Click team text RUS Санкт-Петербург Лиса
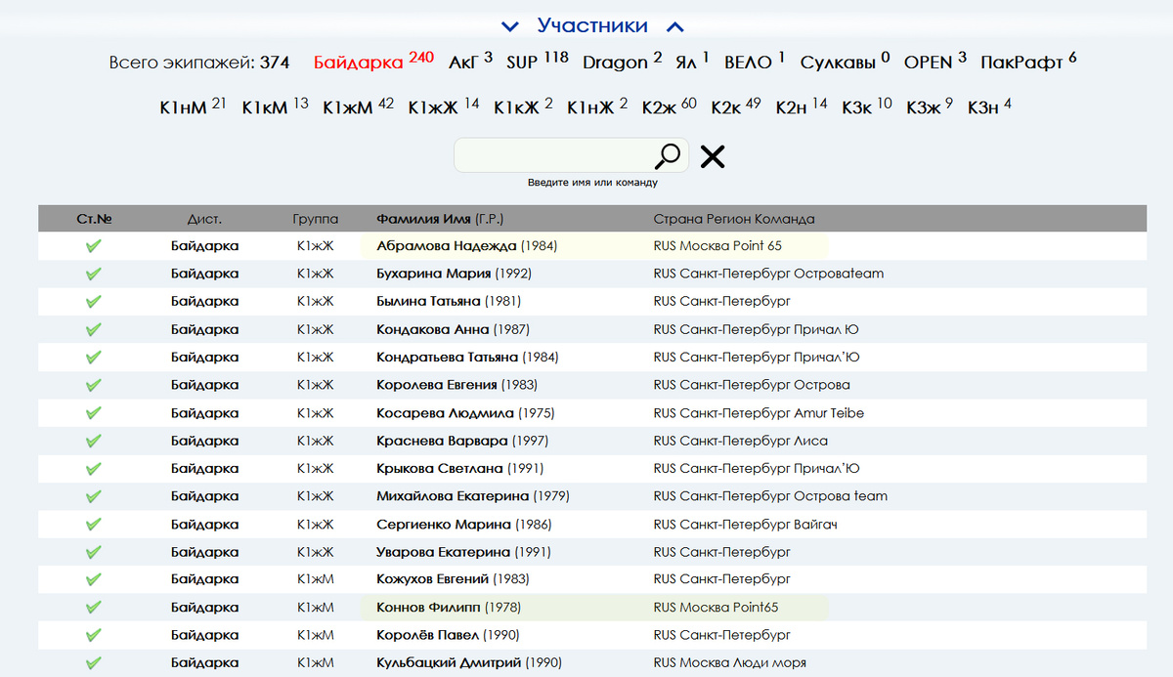1173x677 pixels. click(x=741, y=441)
